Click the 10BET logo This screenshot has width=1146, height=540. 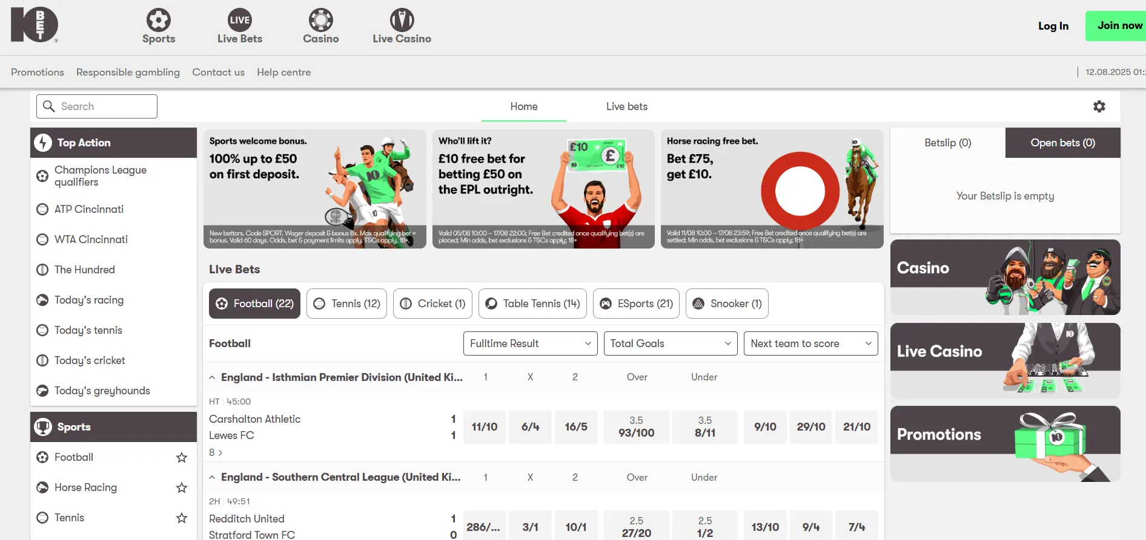pyautogui.click(x=35, y=24)
